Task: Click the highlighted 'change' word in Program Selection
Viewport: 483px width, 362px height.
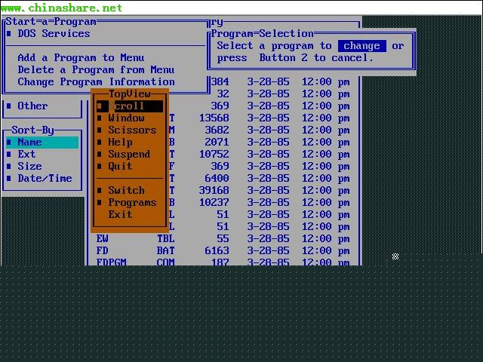Action: click(362, 46)
